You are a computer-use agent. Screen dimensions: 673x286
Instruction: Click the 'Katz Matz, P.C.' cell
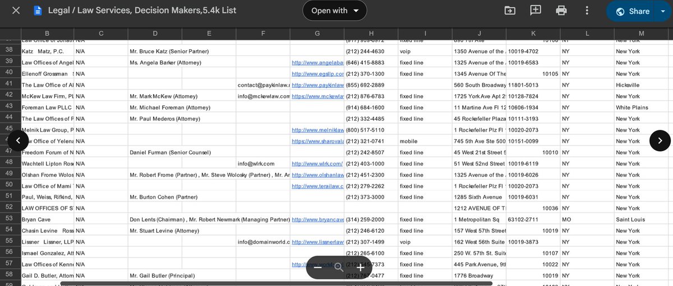pyautogui.click(x=47, y=51)
